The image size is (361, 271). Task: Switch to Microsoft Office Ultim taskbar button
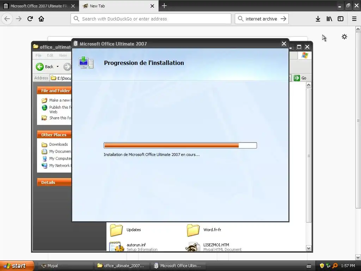(178, 266)
